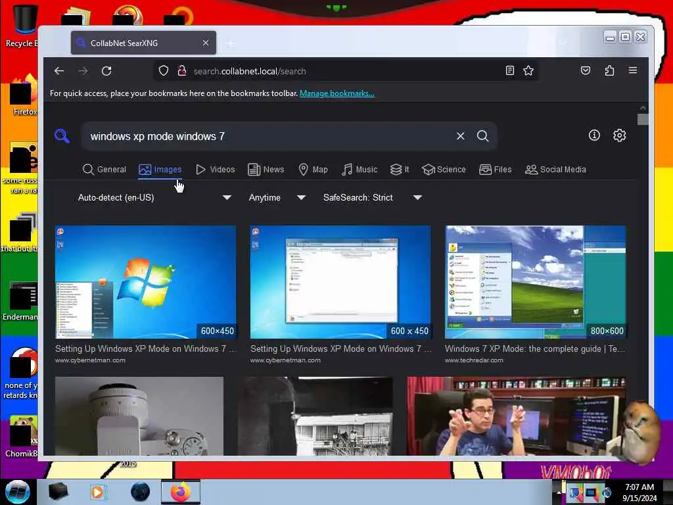Open the media player taskbar icon
This screenshot has height=505, width=673.
point(97,492)
